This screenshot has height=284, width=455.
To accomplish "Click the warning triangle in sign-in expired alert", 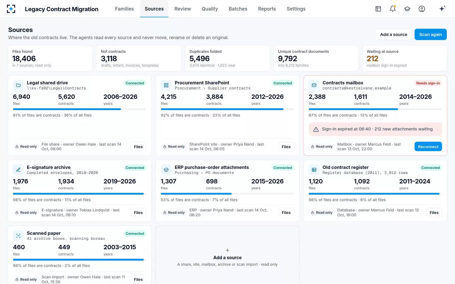I will click(x=316, y=129).
